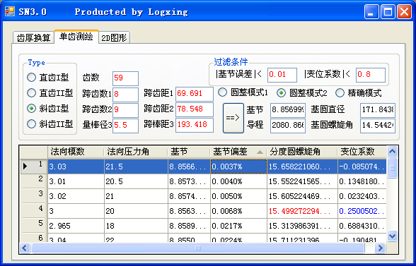Click the table scroll up arrow
Viewport: 416px width, 266px height.
tap(392, 152)
